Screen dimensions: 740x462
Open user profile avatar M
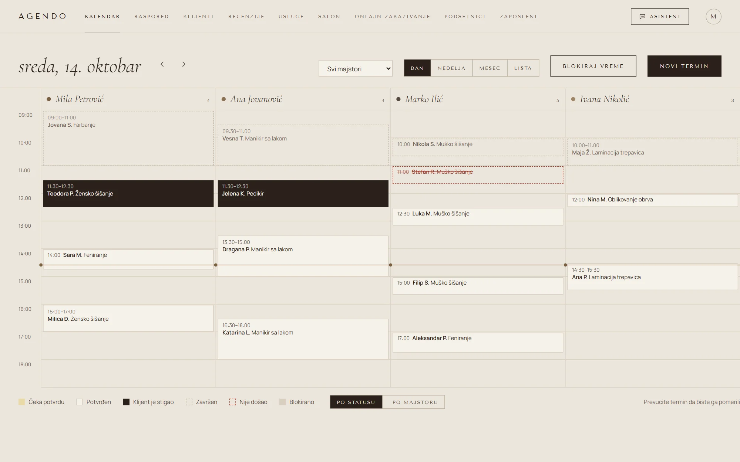pyautogui.click(x=713, y=17)
